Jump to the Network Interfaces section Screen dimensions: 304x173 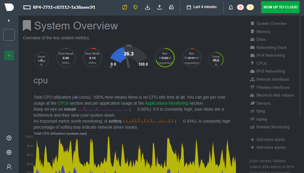(273, 79)
